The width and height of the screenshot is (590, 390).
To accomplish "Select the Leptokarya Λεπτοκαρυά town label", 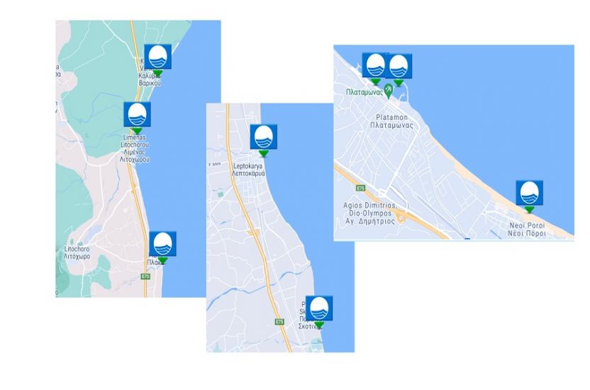I will pos(248,169).
